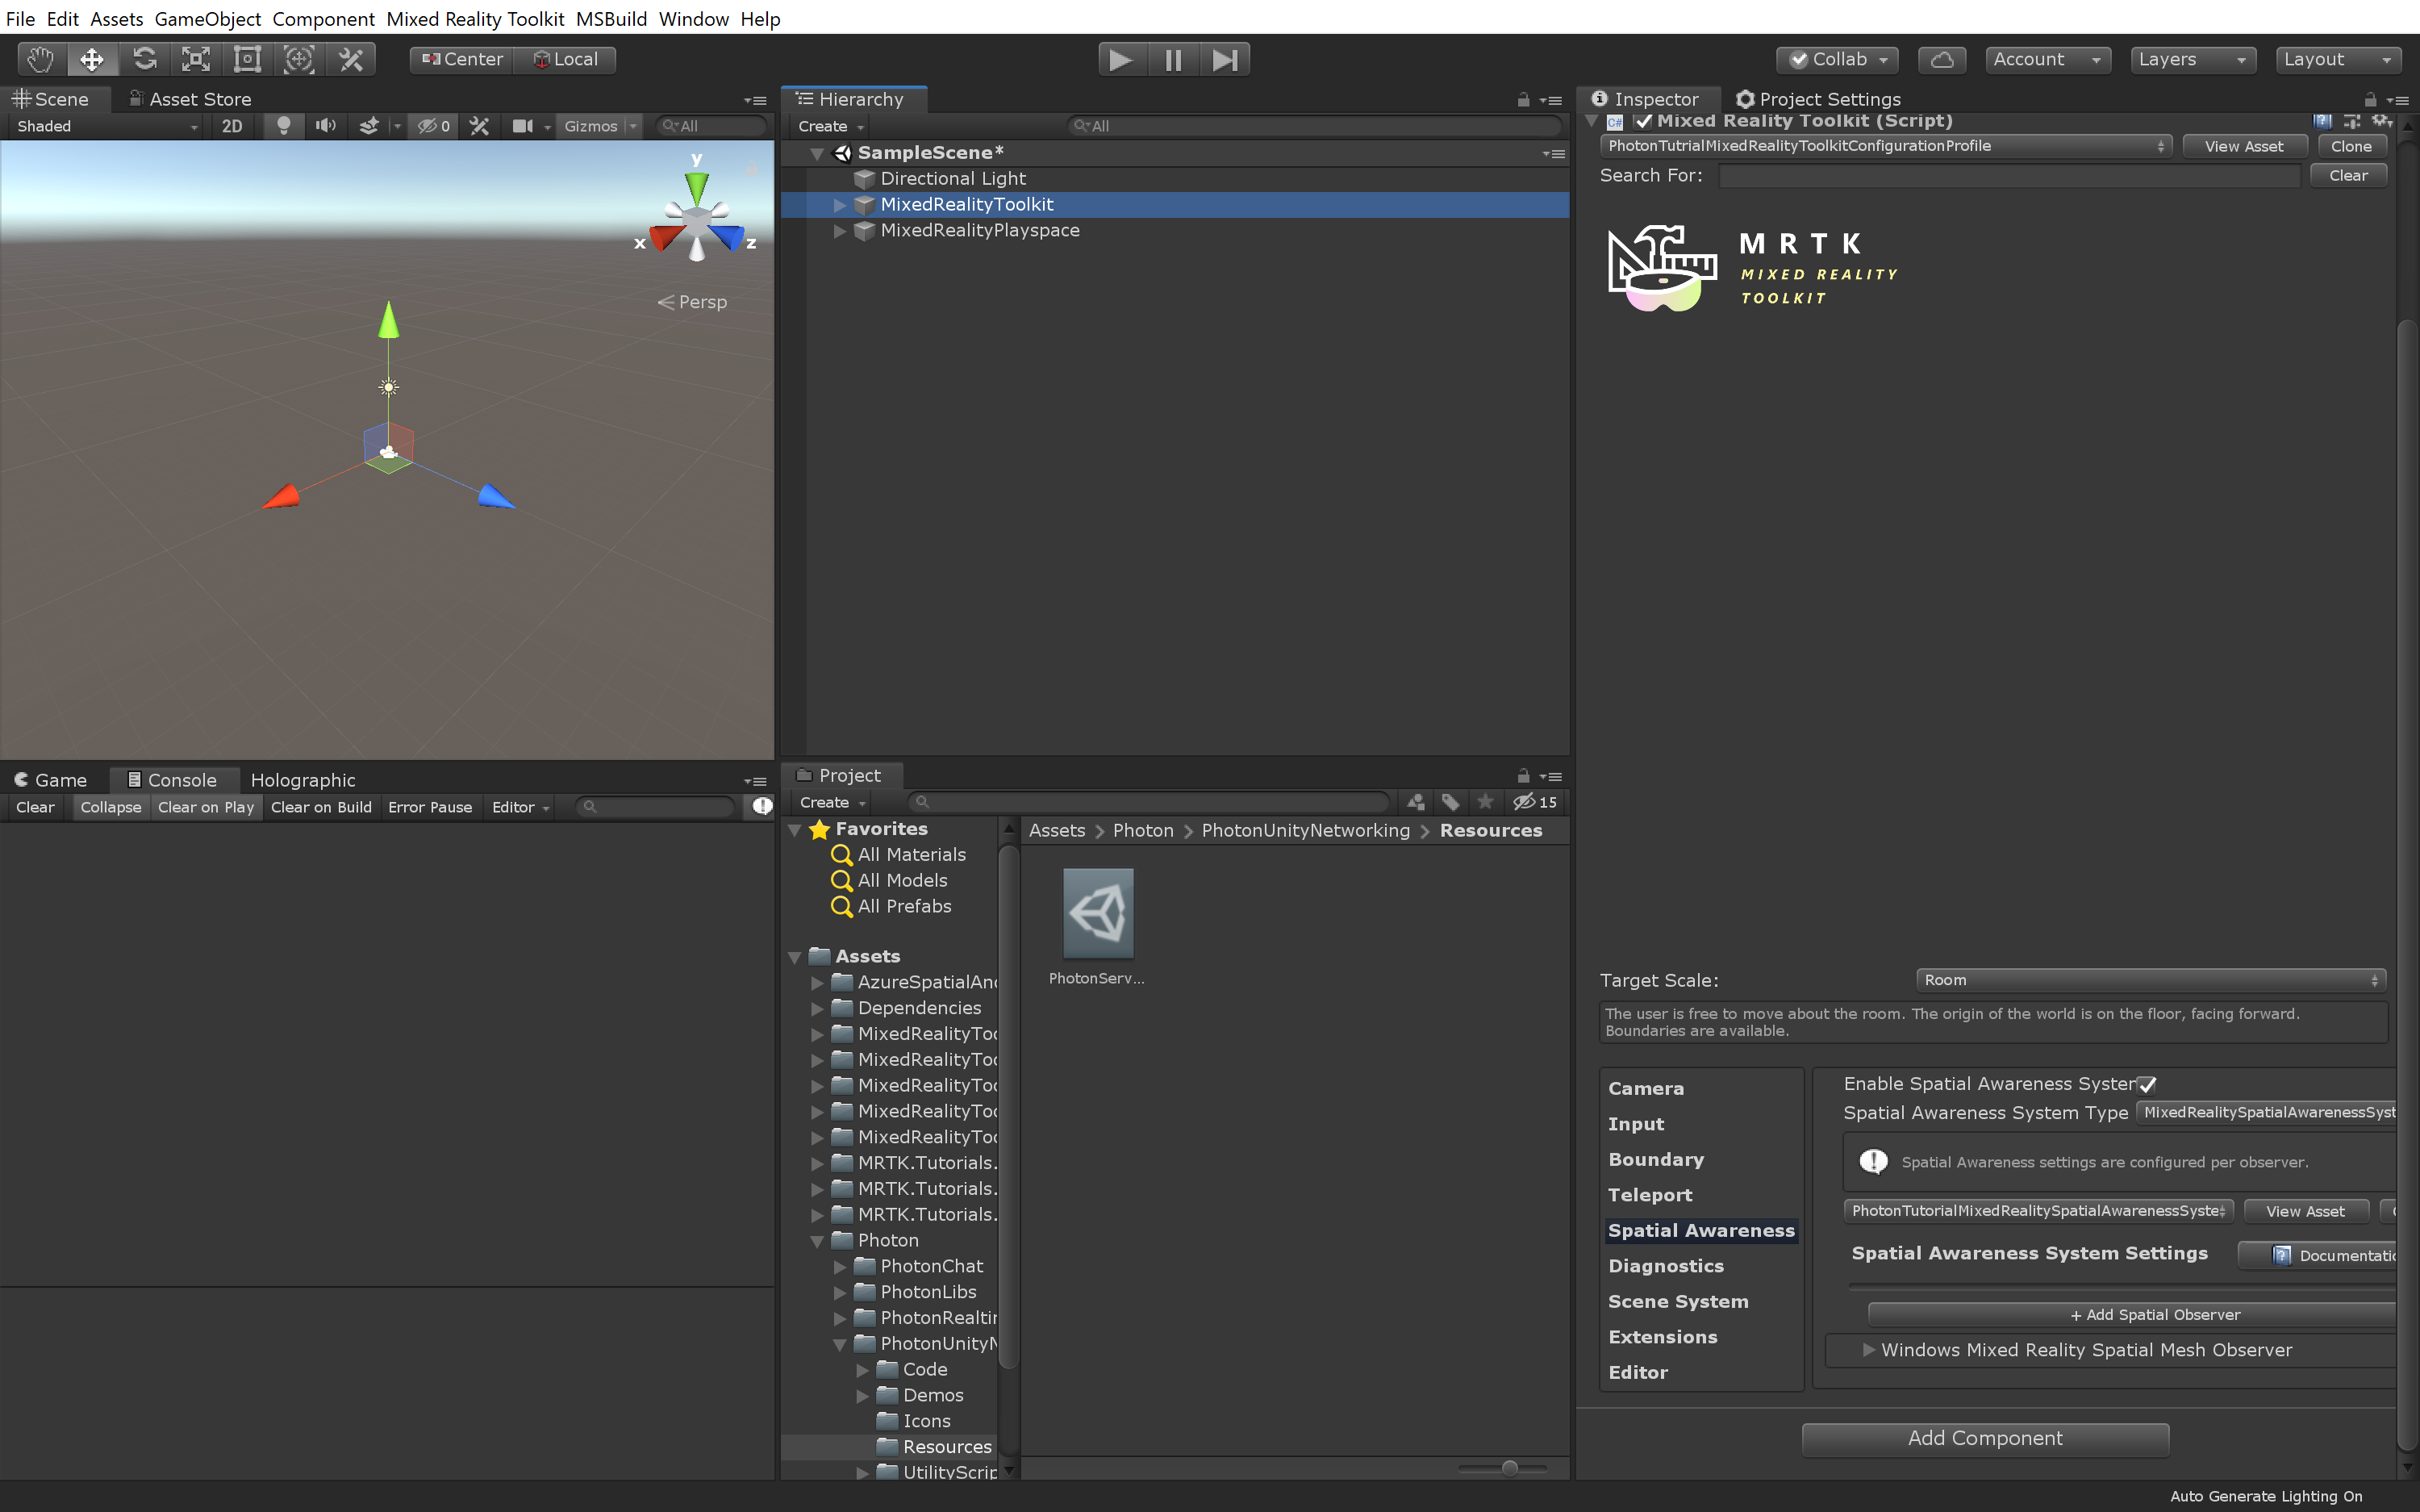Select Diagnostics section in MRTK profile
The width and height of the screenshot is (2420, 1512).
[1667, 1266]
